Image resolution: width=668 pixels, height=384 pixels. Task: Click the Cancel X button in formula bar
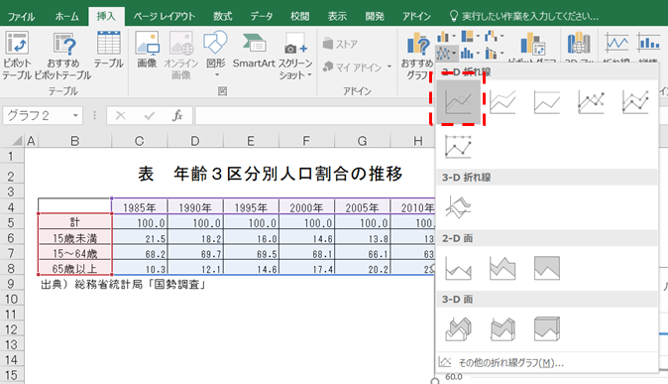121,116
